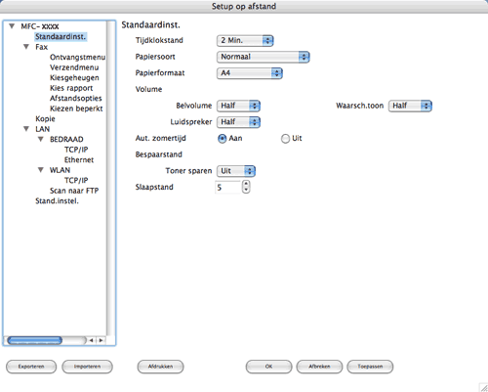Select Scan naar FTP tree item
Viewport: 488px width, 392px height.
pos(74,191)
